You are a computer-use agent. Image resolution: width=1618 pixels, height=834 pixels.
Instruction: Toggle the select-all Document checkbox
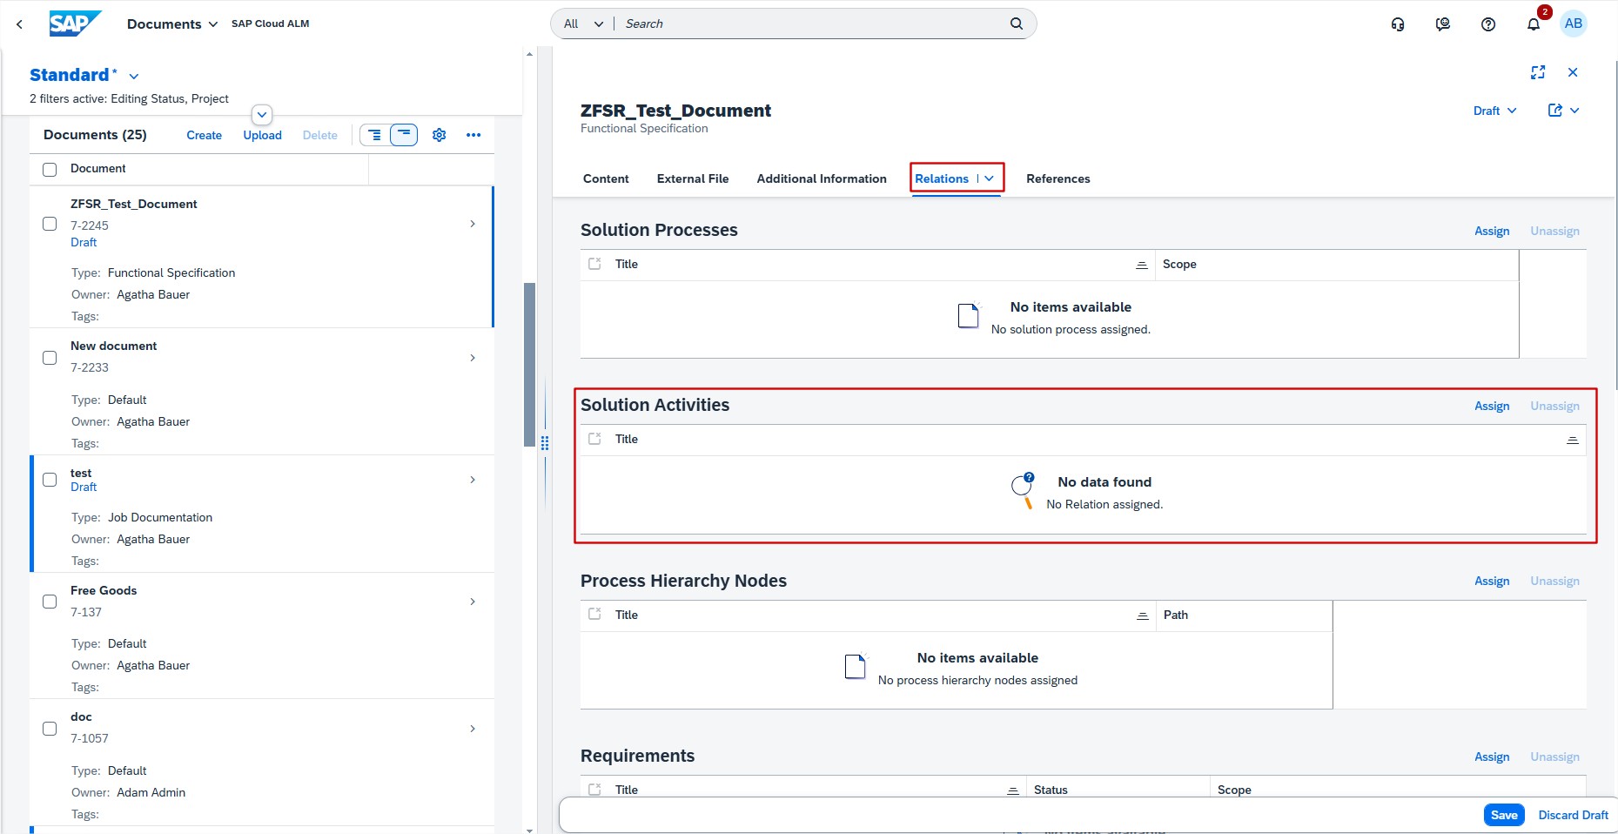[x=50, y=169]
